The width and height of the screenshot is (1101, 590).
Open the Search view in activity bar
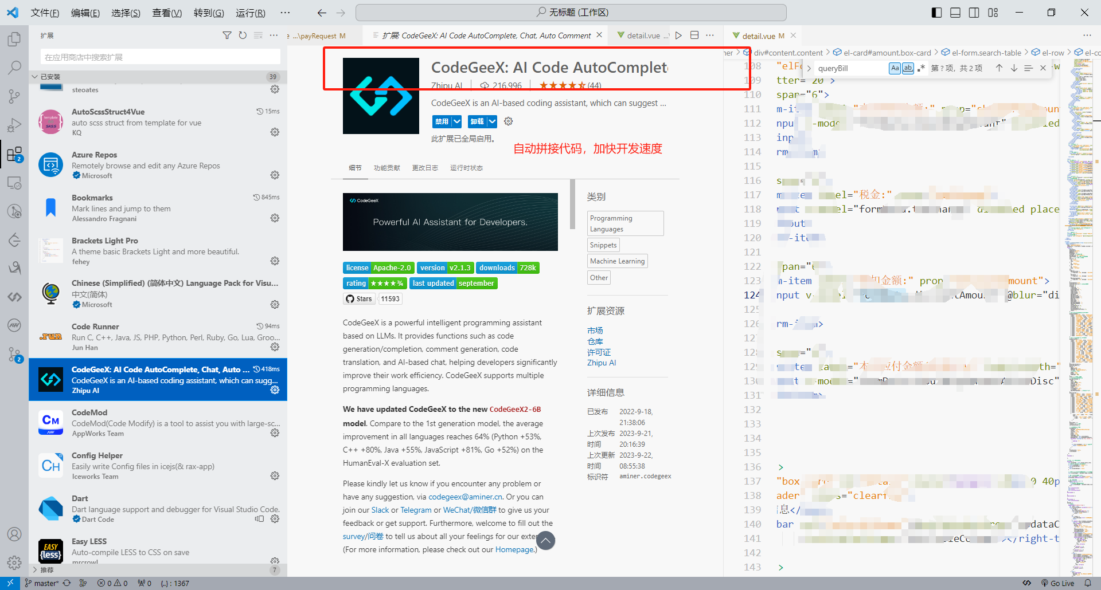(14, 68)
